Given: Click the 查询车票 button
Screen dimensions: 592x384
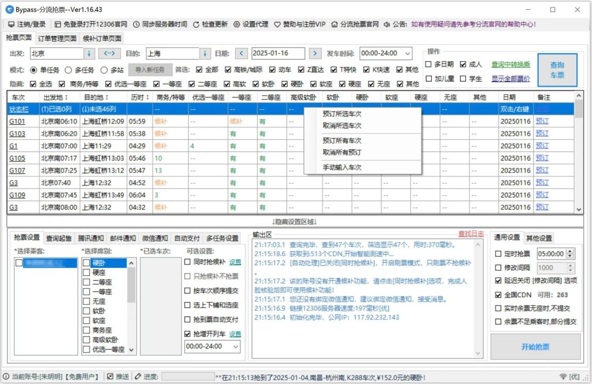Looking at the screenshot, I should pyautogui.click(x=557, y=70).
